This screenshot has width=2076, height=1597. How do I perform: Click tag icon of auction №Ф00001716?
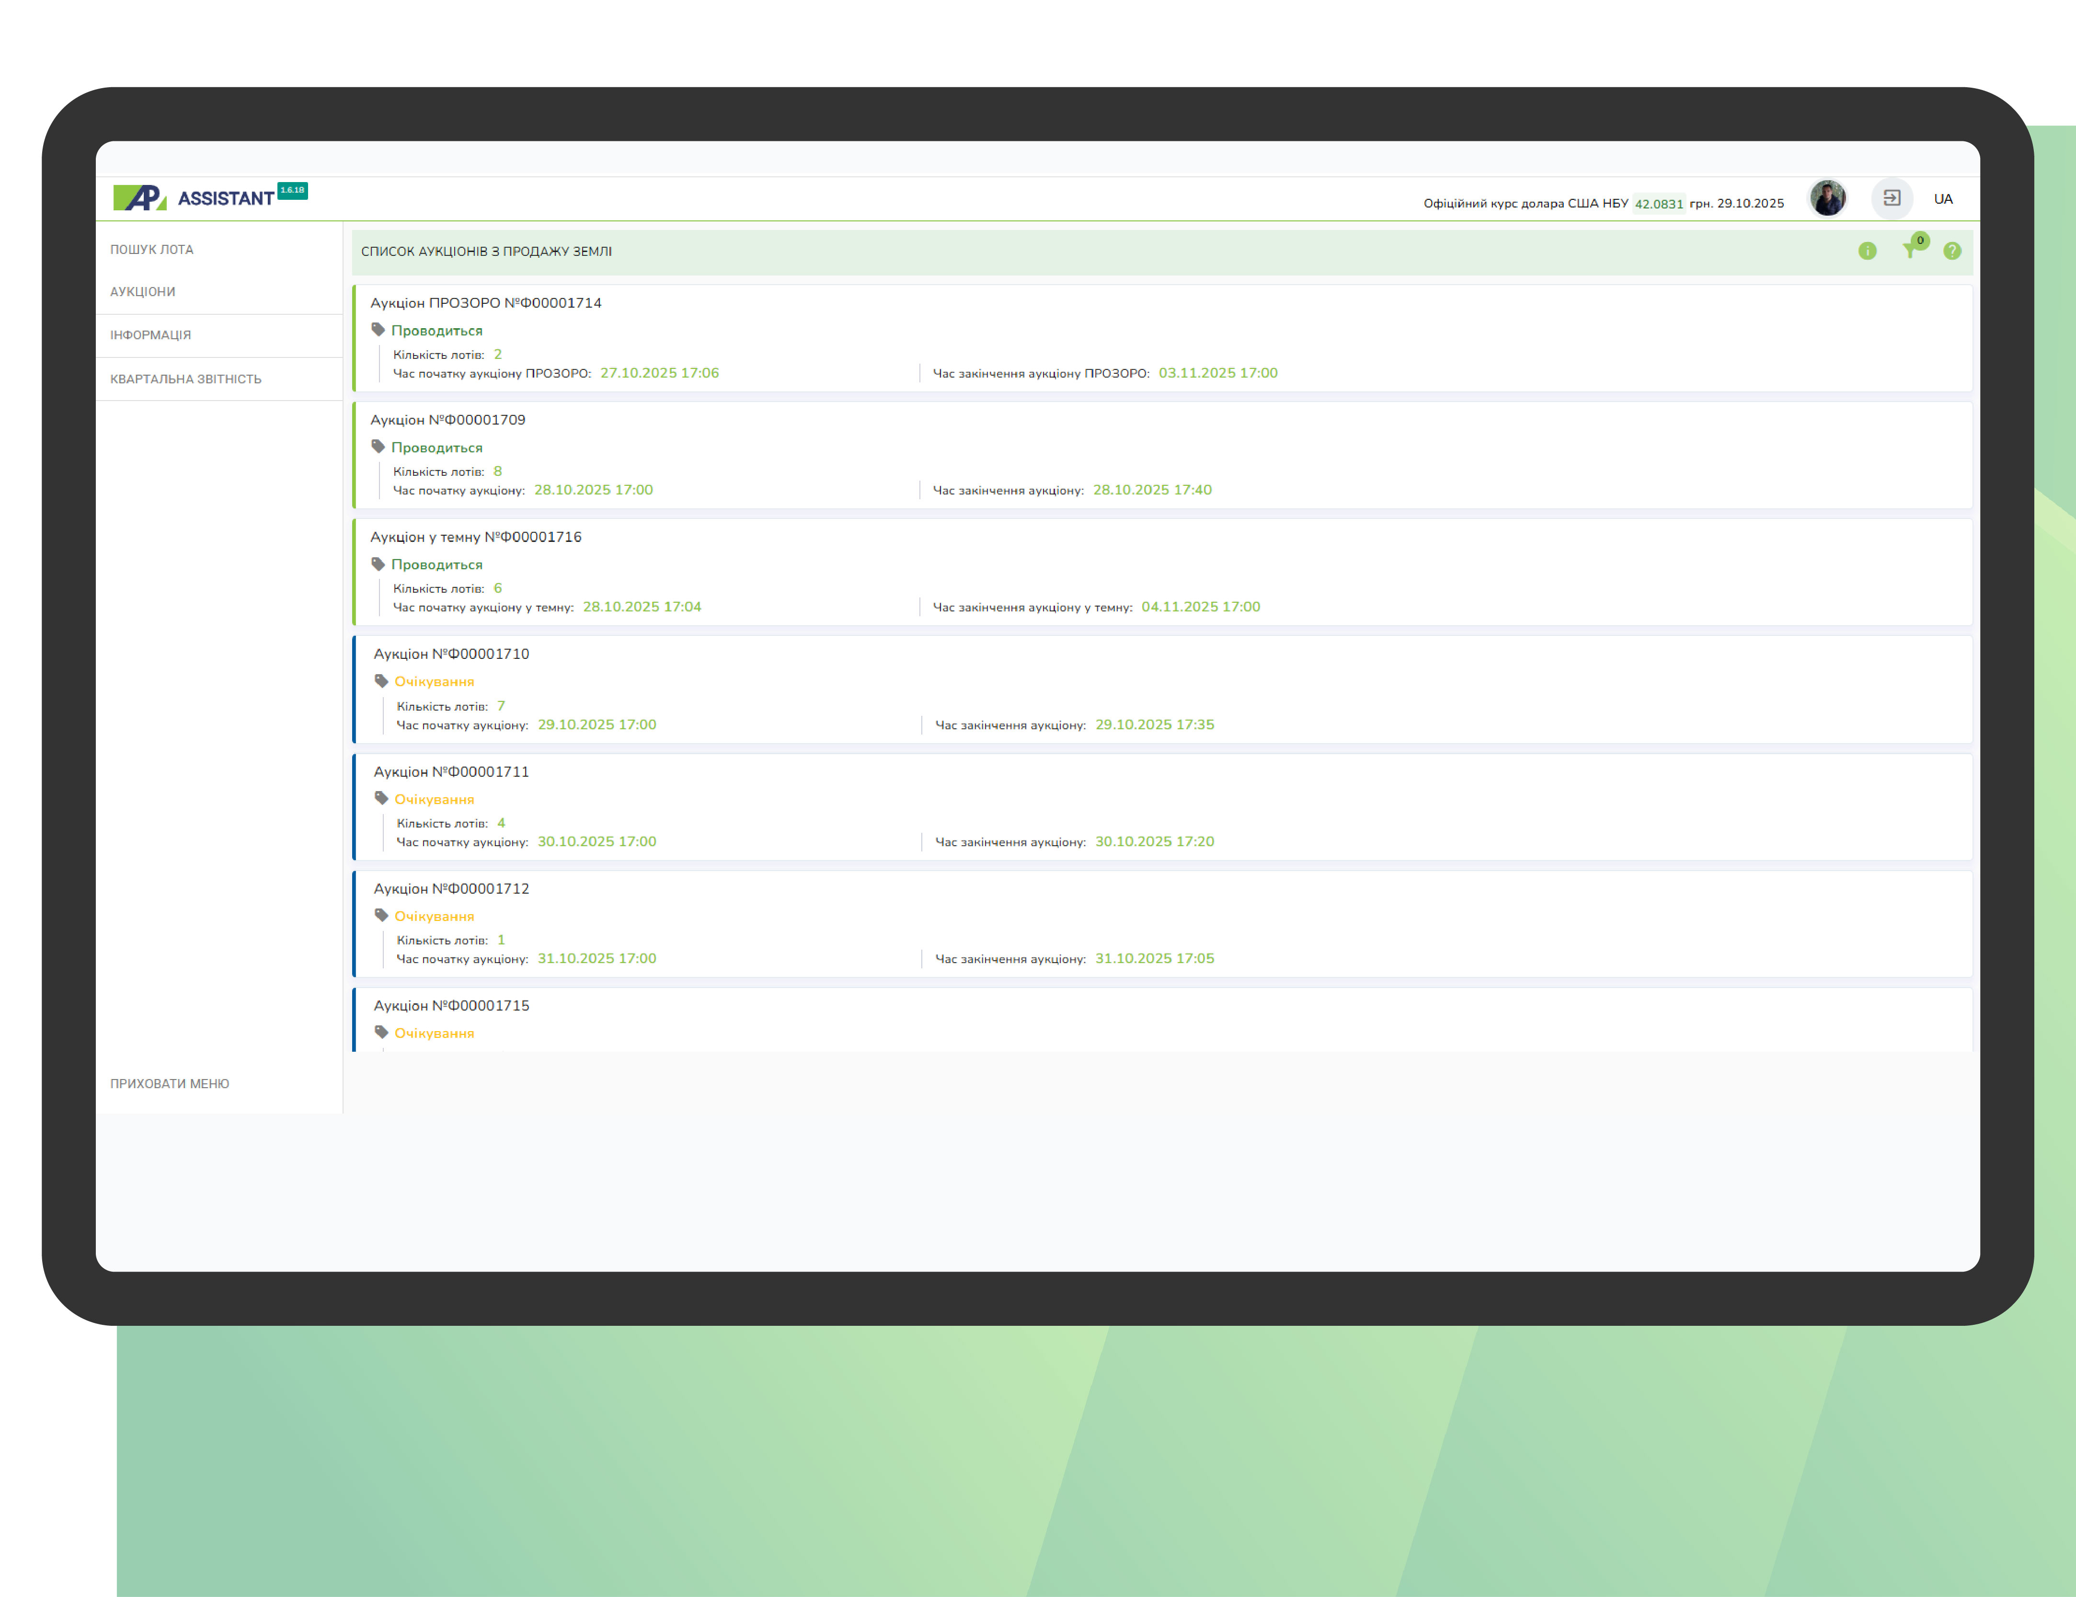coord(378,563)
